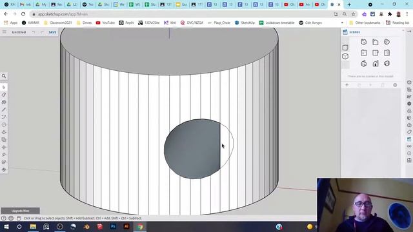Image resolution: width=413 pixels, height=232 pixels.
Task: Open scene settings gear icon
Action: [395, 85]
